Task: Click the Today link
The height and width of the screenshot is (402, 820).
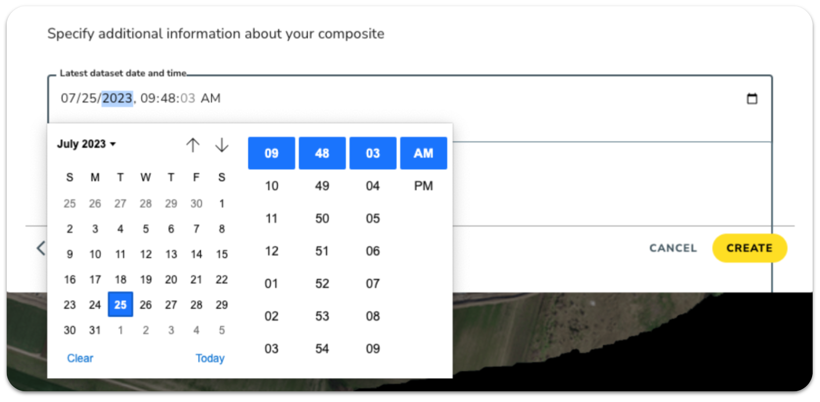Action: pos(210,358)
